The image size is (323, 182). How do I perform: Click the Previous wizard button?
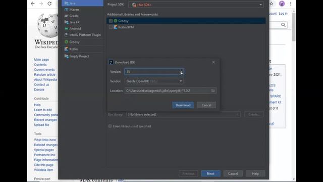(188, 173)
